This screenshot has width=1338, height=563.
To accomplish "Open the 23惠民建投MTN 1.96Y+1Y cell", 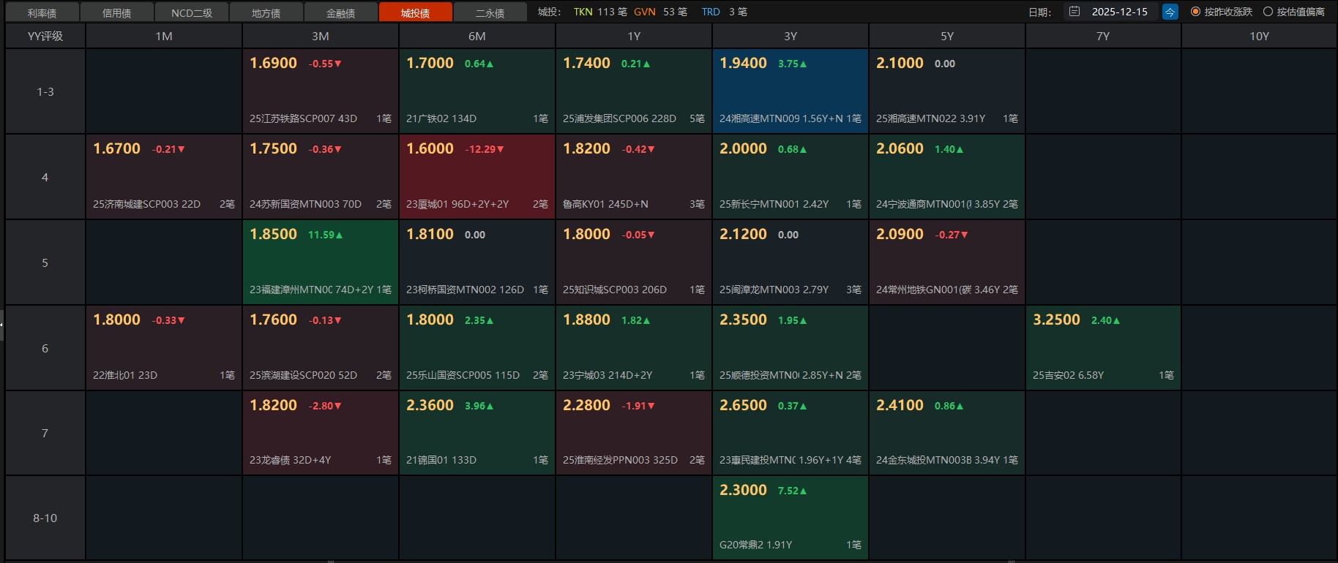I will [x=791, y=433].
